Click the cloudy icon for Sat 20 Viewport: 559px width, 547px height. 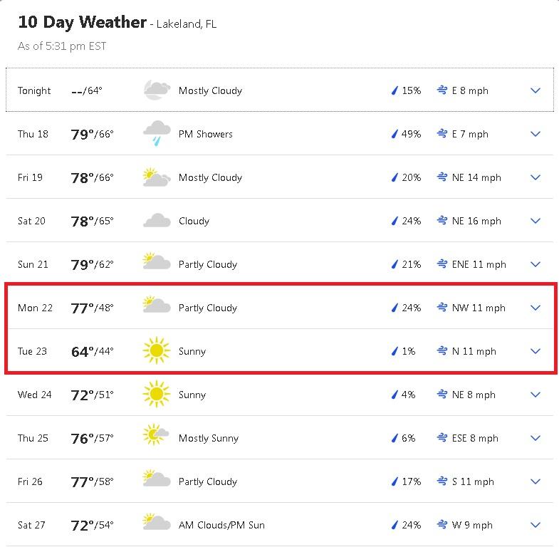coord(157,220)
